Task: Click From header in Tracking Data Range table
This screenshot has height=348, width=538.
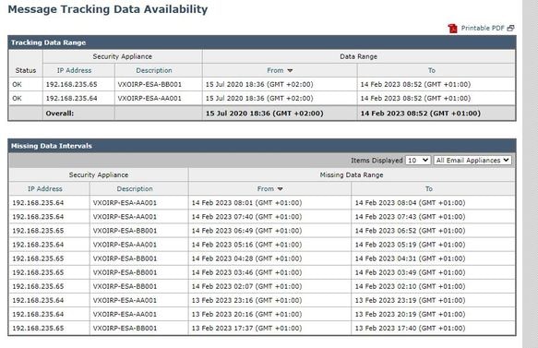Action: click(275, 70)
